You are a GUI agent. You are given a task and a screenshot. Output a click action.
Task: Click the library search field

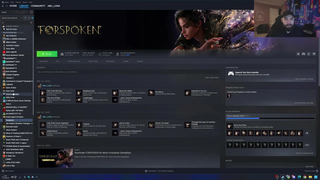tap(15, 23)
